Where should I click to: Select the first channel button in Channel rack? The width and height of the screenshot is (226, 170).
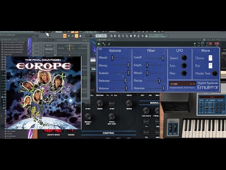coord(49,46)
